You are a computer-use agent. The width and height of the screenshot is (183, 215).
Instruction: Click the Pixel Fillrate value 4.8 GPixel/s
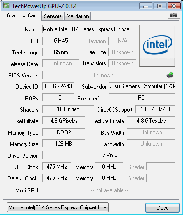pyautogui.click(x=64, y=121)
